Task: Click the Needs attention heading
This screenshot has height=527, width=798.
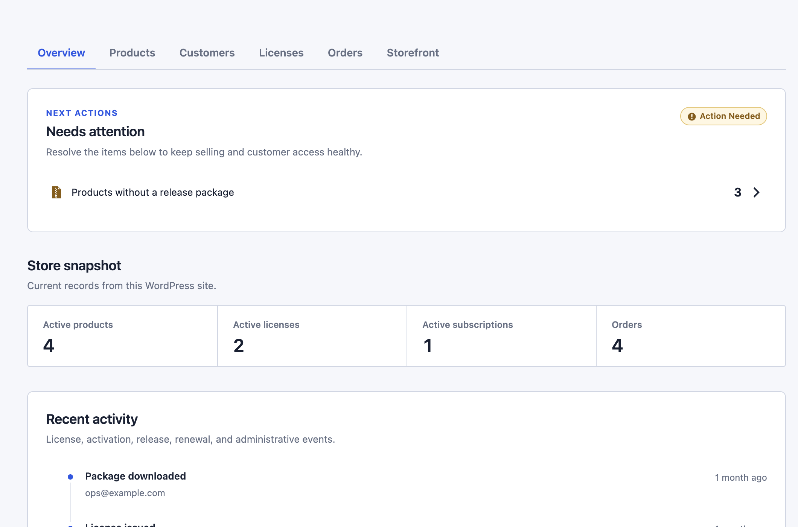Action: coord(95,132)
